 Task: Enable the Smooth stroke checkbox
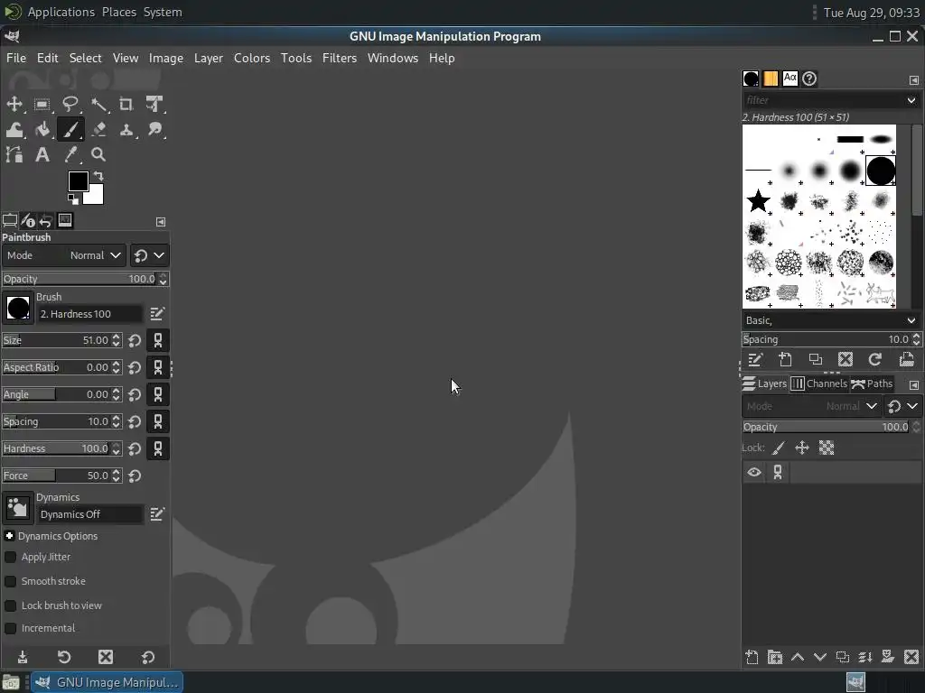click(x=10, y=581)
